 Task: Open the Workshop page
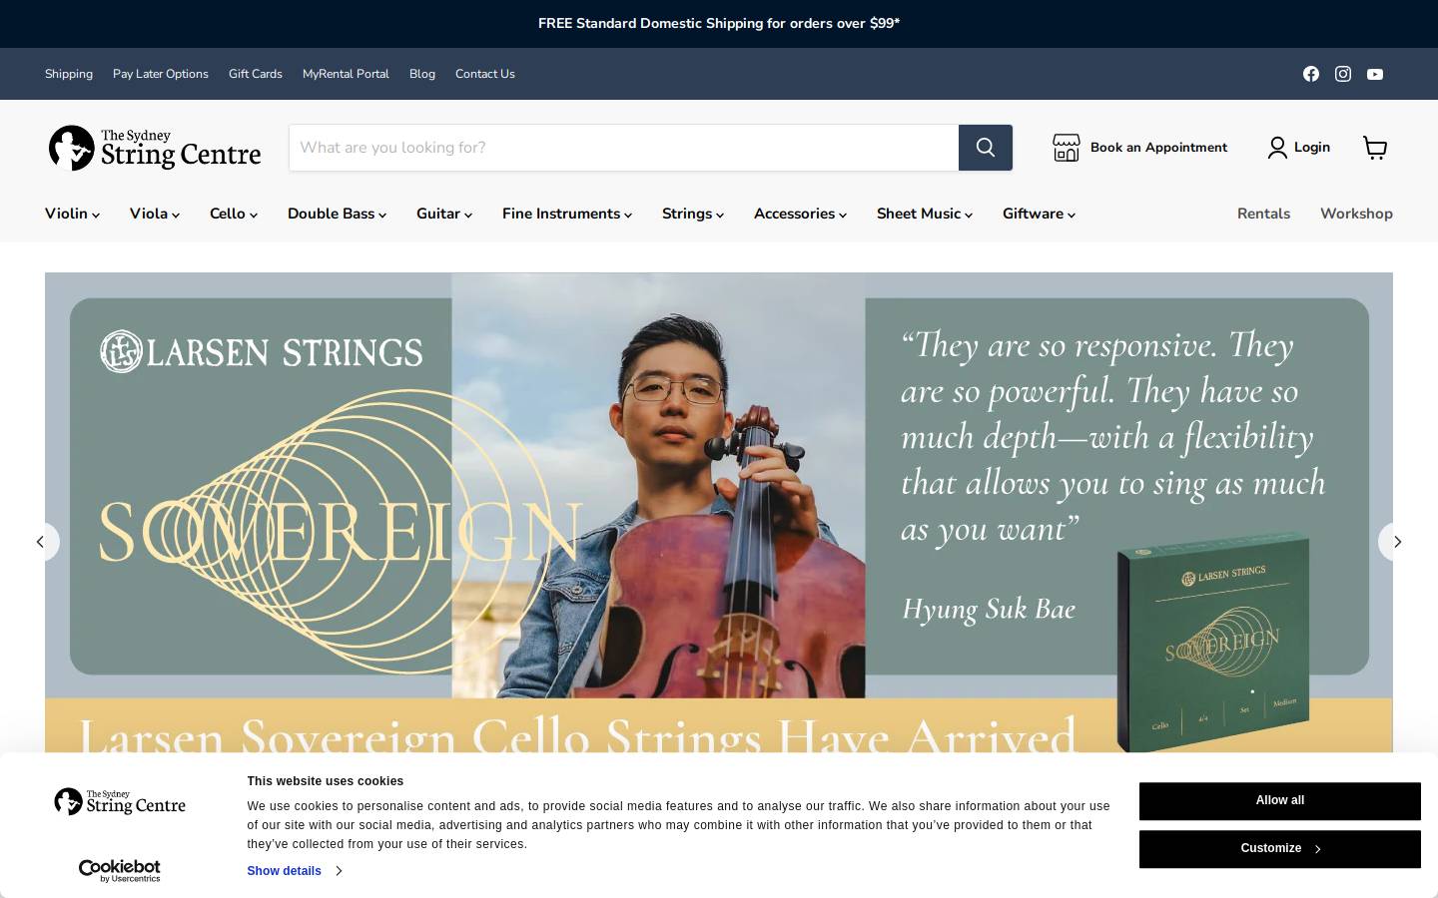click(1356, 214)
